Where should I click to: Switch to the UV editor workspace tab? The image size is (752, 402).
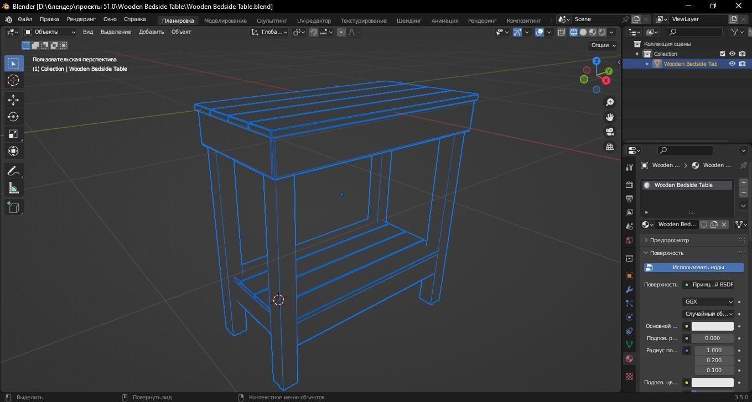(314, 20)
